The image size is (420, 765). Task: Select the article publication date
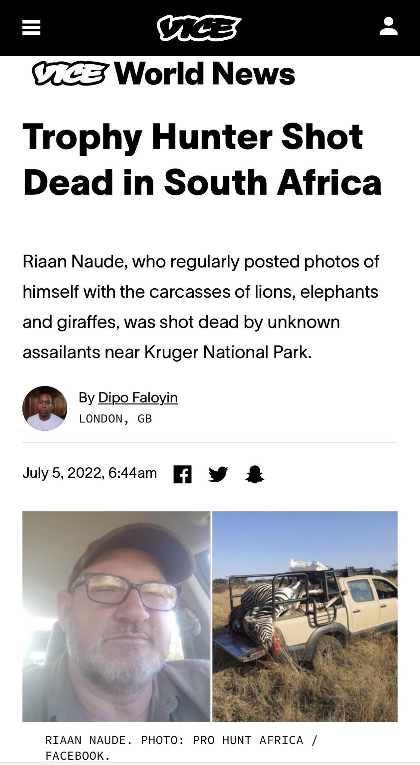[x=90, y=473]
